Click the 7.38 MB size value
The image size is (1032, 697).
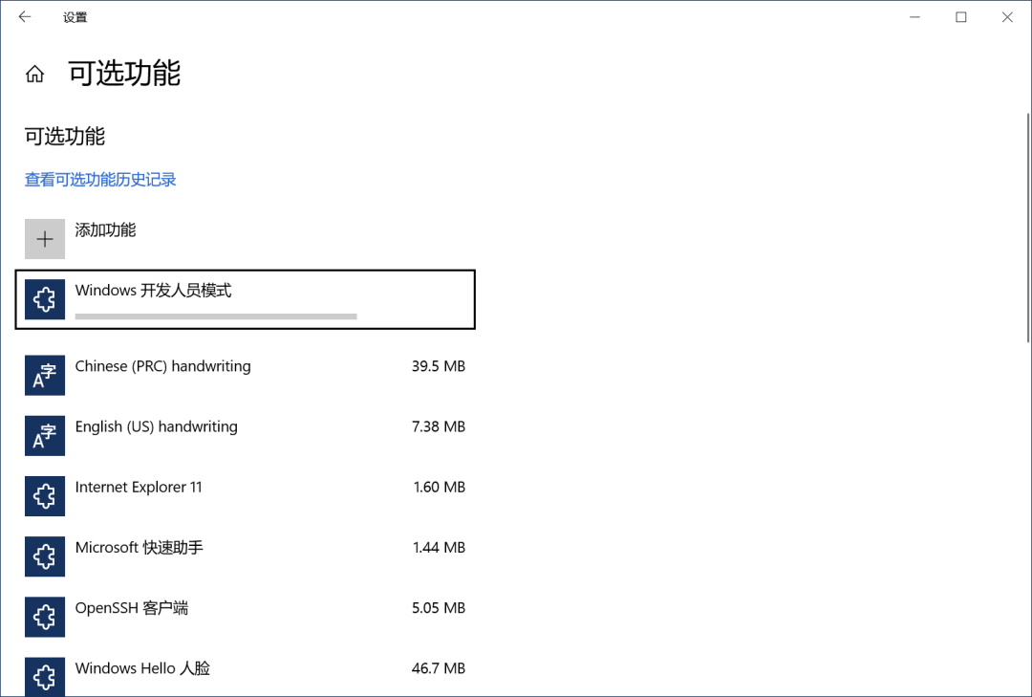[439, 426]
